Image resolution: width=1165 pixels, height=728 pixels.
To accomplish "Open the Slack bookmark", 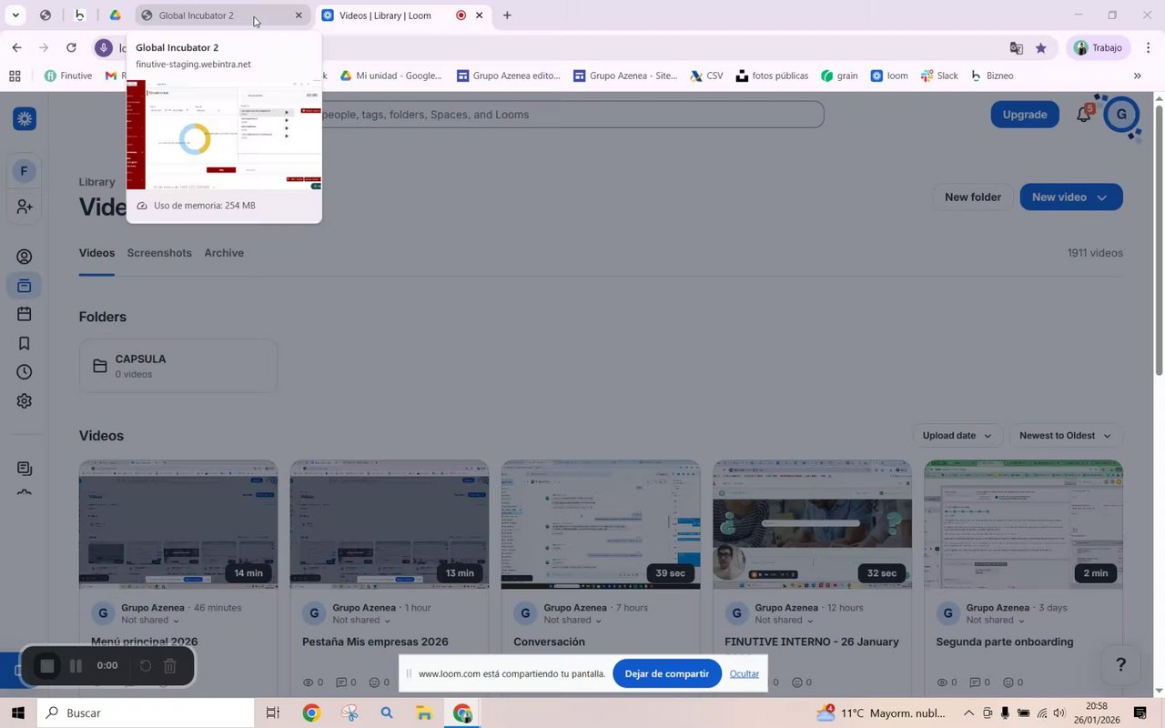I will pyautogui.click(x=938, y=76).
